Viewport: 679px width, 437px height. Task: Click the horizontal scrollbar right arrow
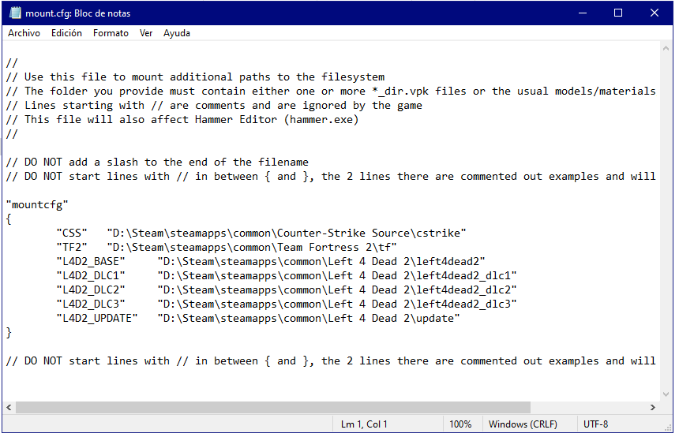coord(653,408)
